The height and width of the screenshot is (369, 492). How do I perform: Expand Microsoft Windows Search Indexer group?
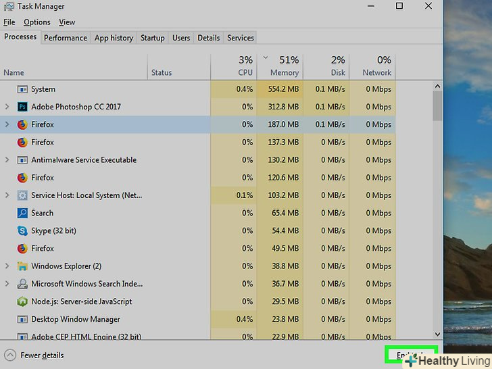[x=7, y=284]
